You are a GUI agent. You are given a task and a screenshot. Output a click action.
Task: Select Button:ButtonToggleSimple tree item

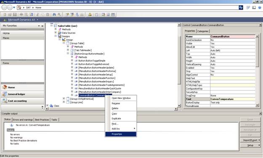[92, 61]
